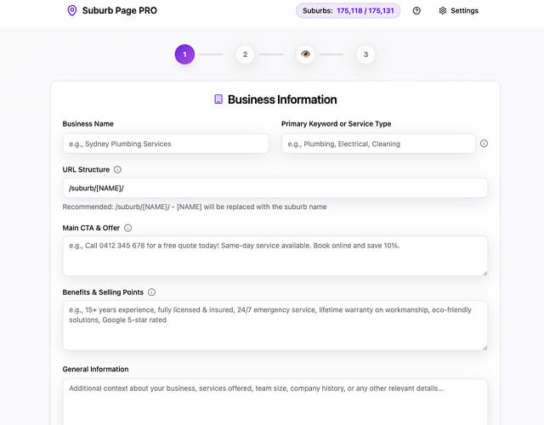544x425 pixels.
Task: Open help via question mark icon
Action: coord(416,11)
